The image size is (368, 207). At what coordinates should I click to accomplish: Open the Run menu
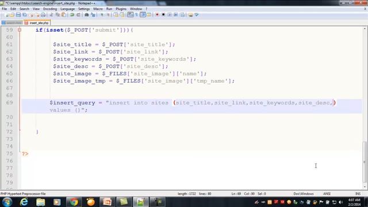(109, 9)
